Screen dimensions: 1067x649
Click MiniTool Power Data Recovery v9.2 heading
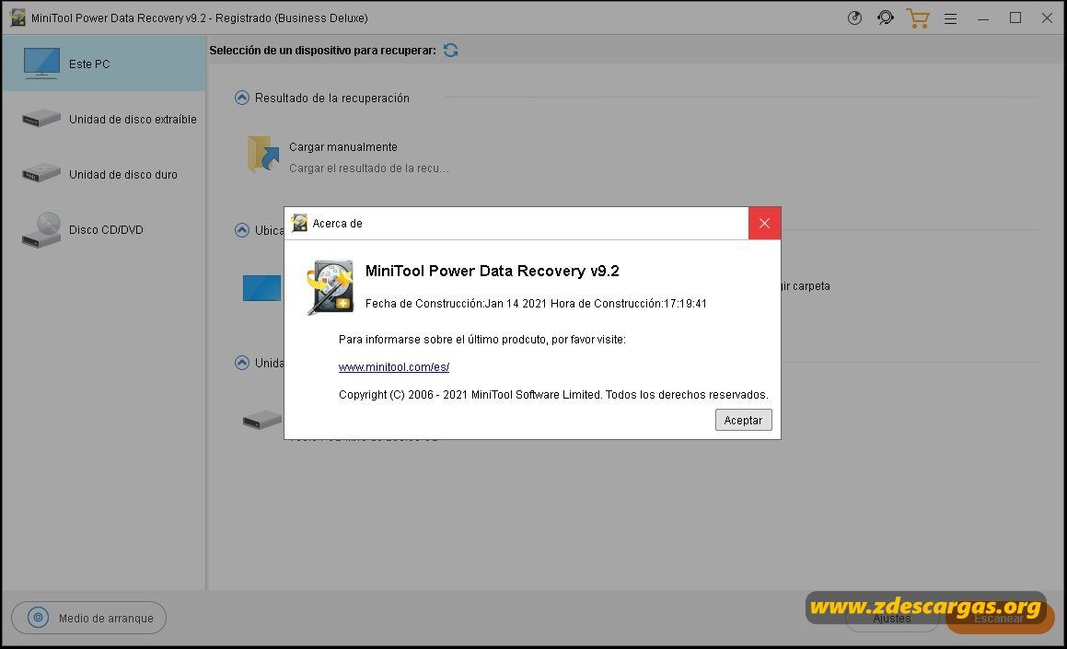click(x=492, y=271)
